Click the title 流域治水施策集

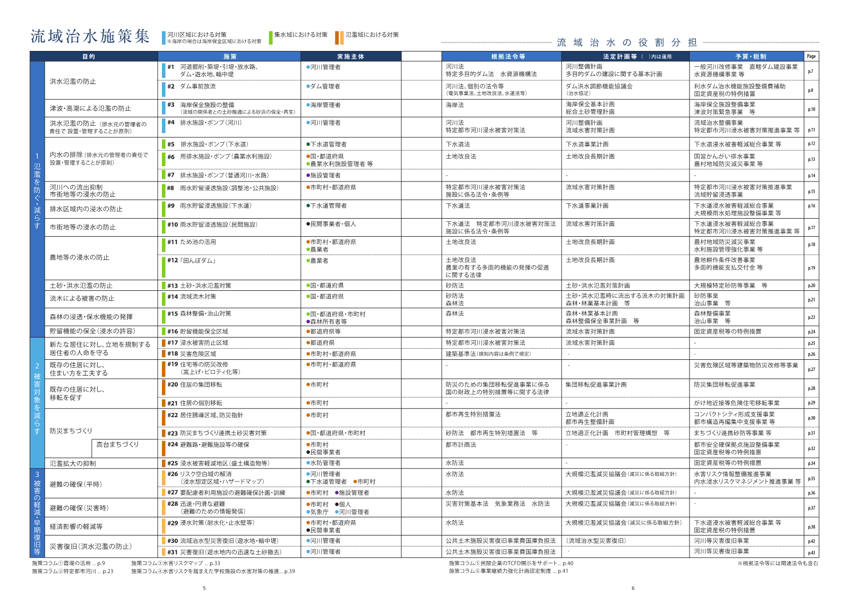90,36
